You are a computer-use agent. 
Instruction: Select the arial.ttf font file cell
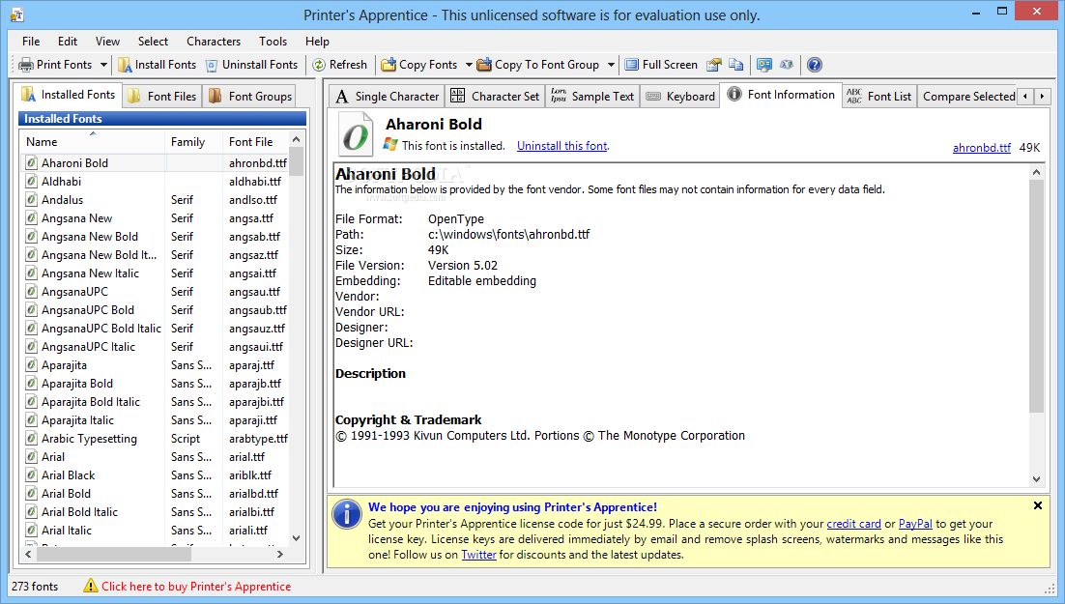(x=246, y=457)
